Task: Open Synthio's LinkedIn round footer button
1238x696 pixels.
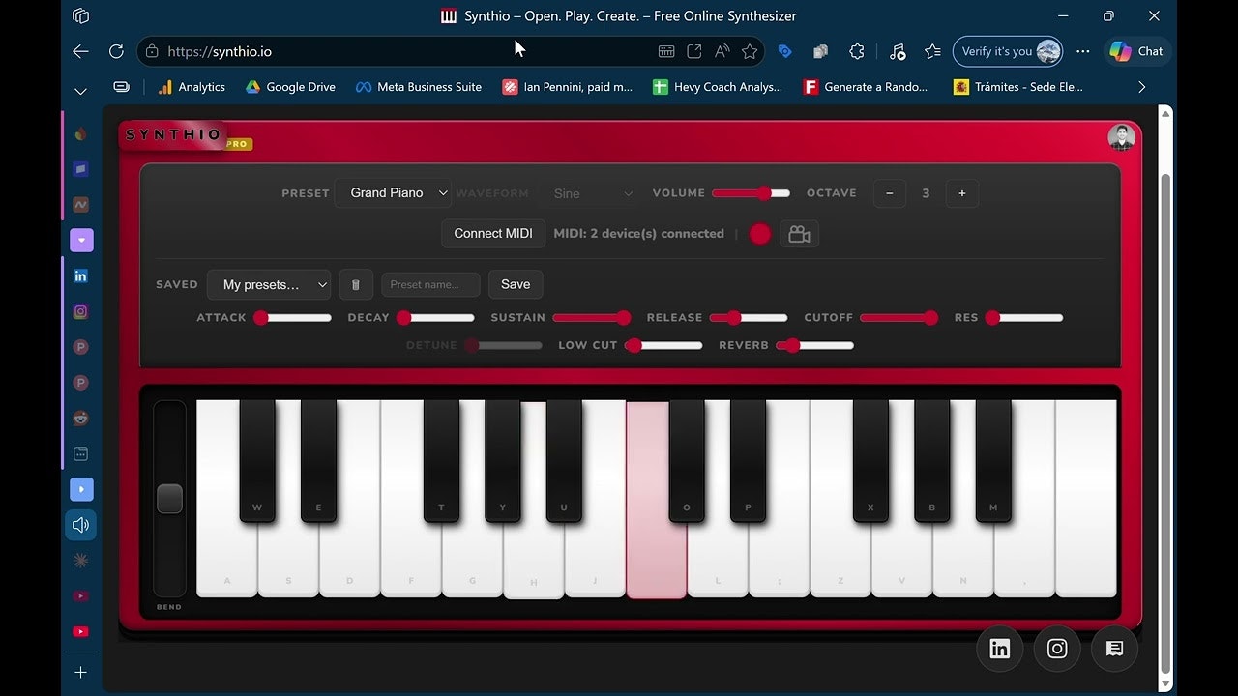Action: coord(1000,649)
